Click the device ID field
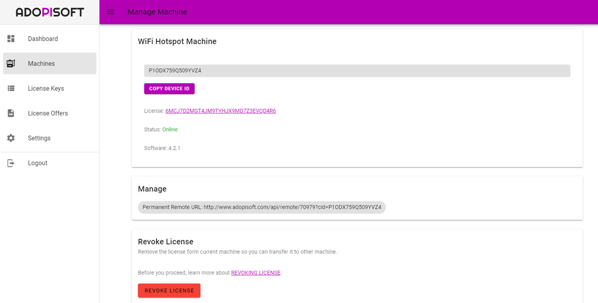 click(x=356, y=70)
